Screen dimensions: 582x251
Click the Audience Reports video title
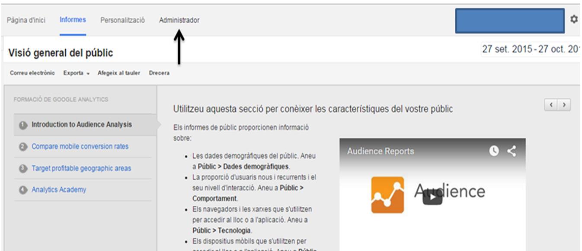tap(381, 151)
